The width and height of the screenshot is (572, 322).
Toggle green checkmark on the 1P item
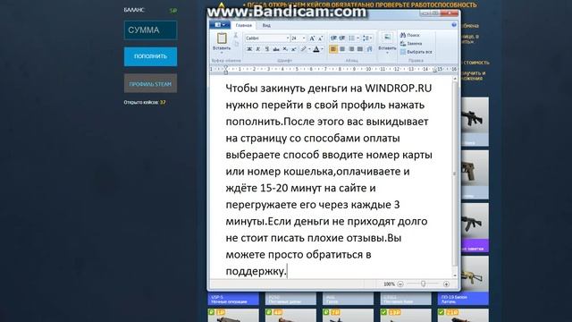(x=212, y=312)
